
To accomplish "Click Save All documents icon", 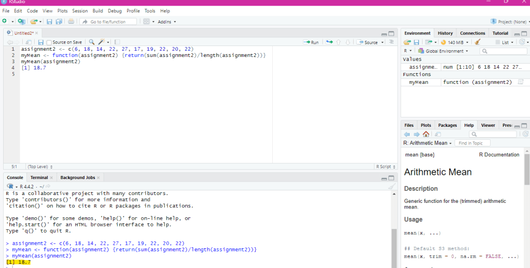I will pyautogui.click(x=59, y=21).
